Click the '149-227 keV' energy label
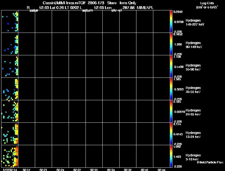 tap(195, 24)
